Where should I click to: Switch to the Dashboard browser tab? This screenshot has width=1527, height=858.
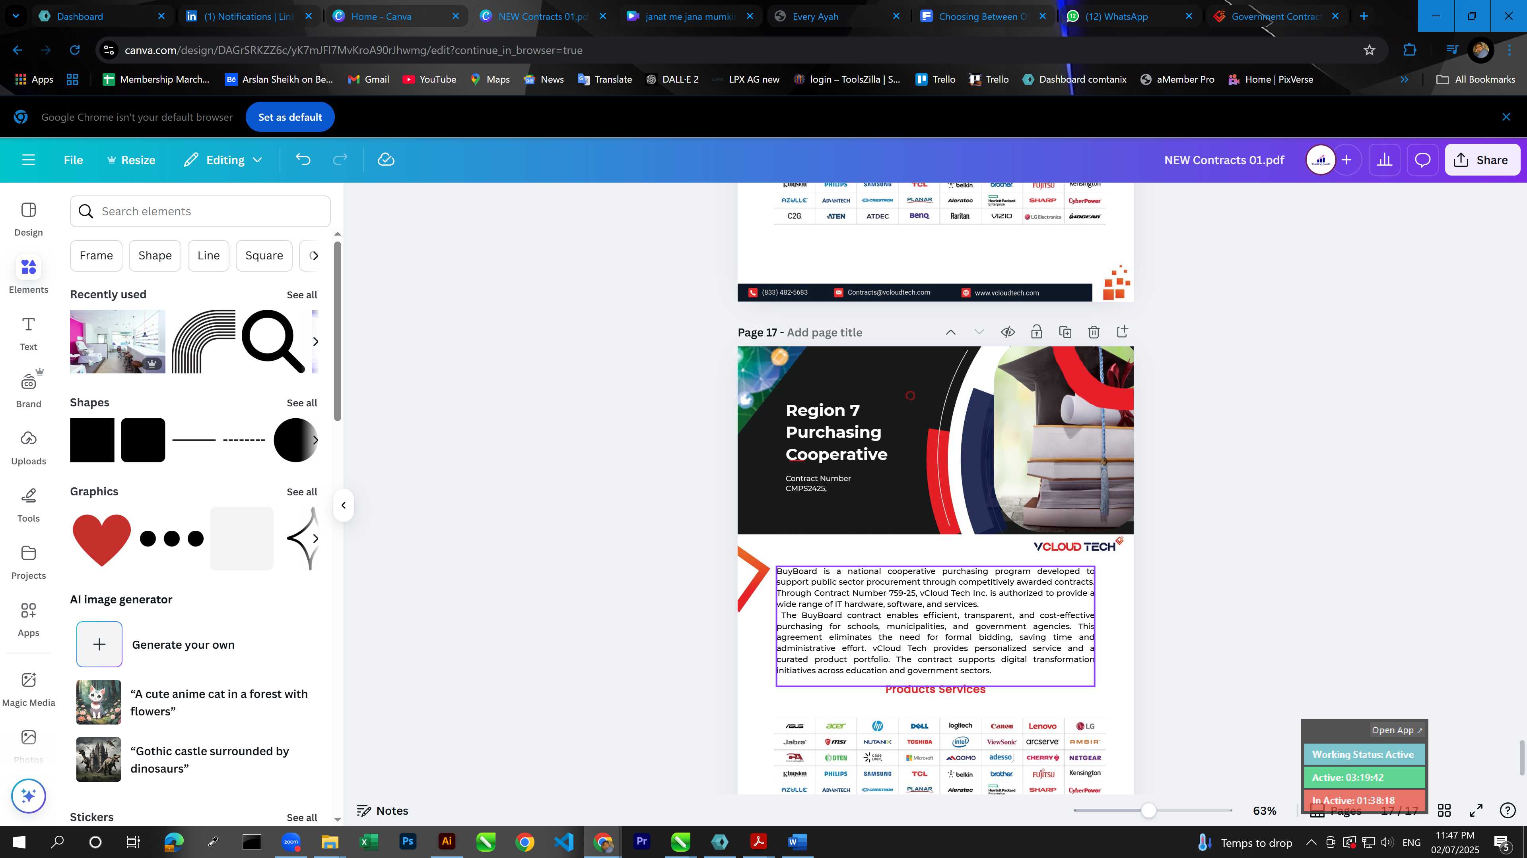click(102, 16)
